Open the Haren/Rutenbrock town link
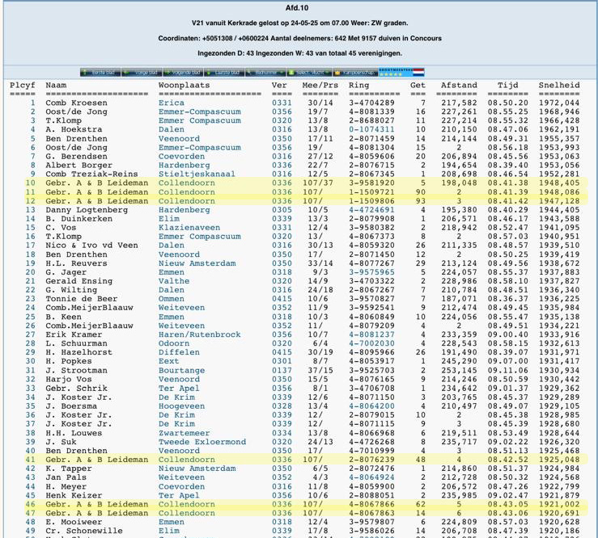The width and height of the screenshot is (598, 538). click(x=199, y=334)
